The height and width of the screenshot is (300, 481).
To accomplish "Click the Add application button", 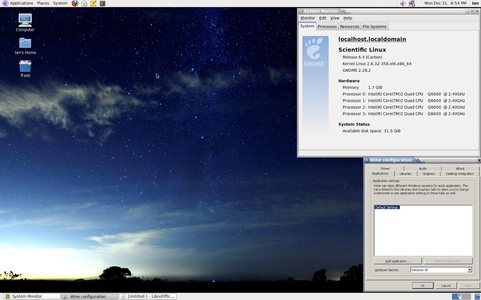I will (397, 261).
